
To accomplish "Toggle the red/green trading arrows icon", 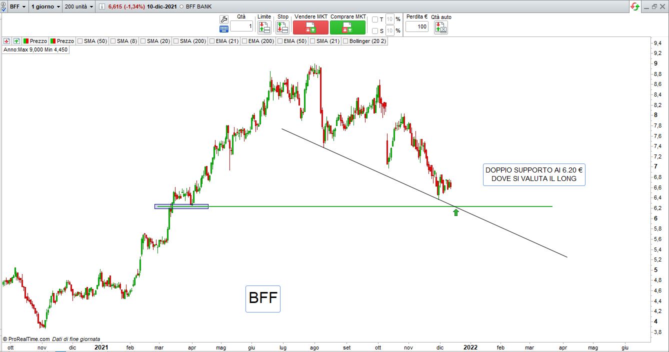I will click(x=635, y=6).
